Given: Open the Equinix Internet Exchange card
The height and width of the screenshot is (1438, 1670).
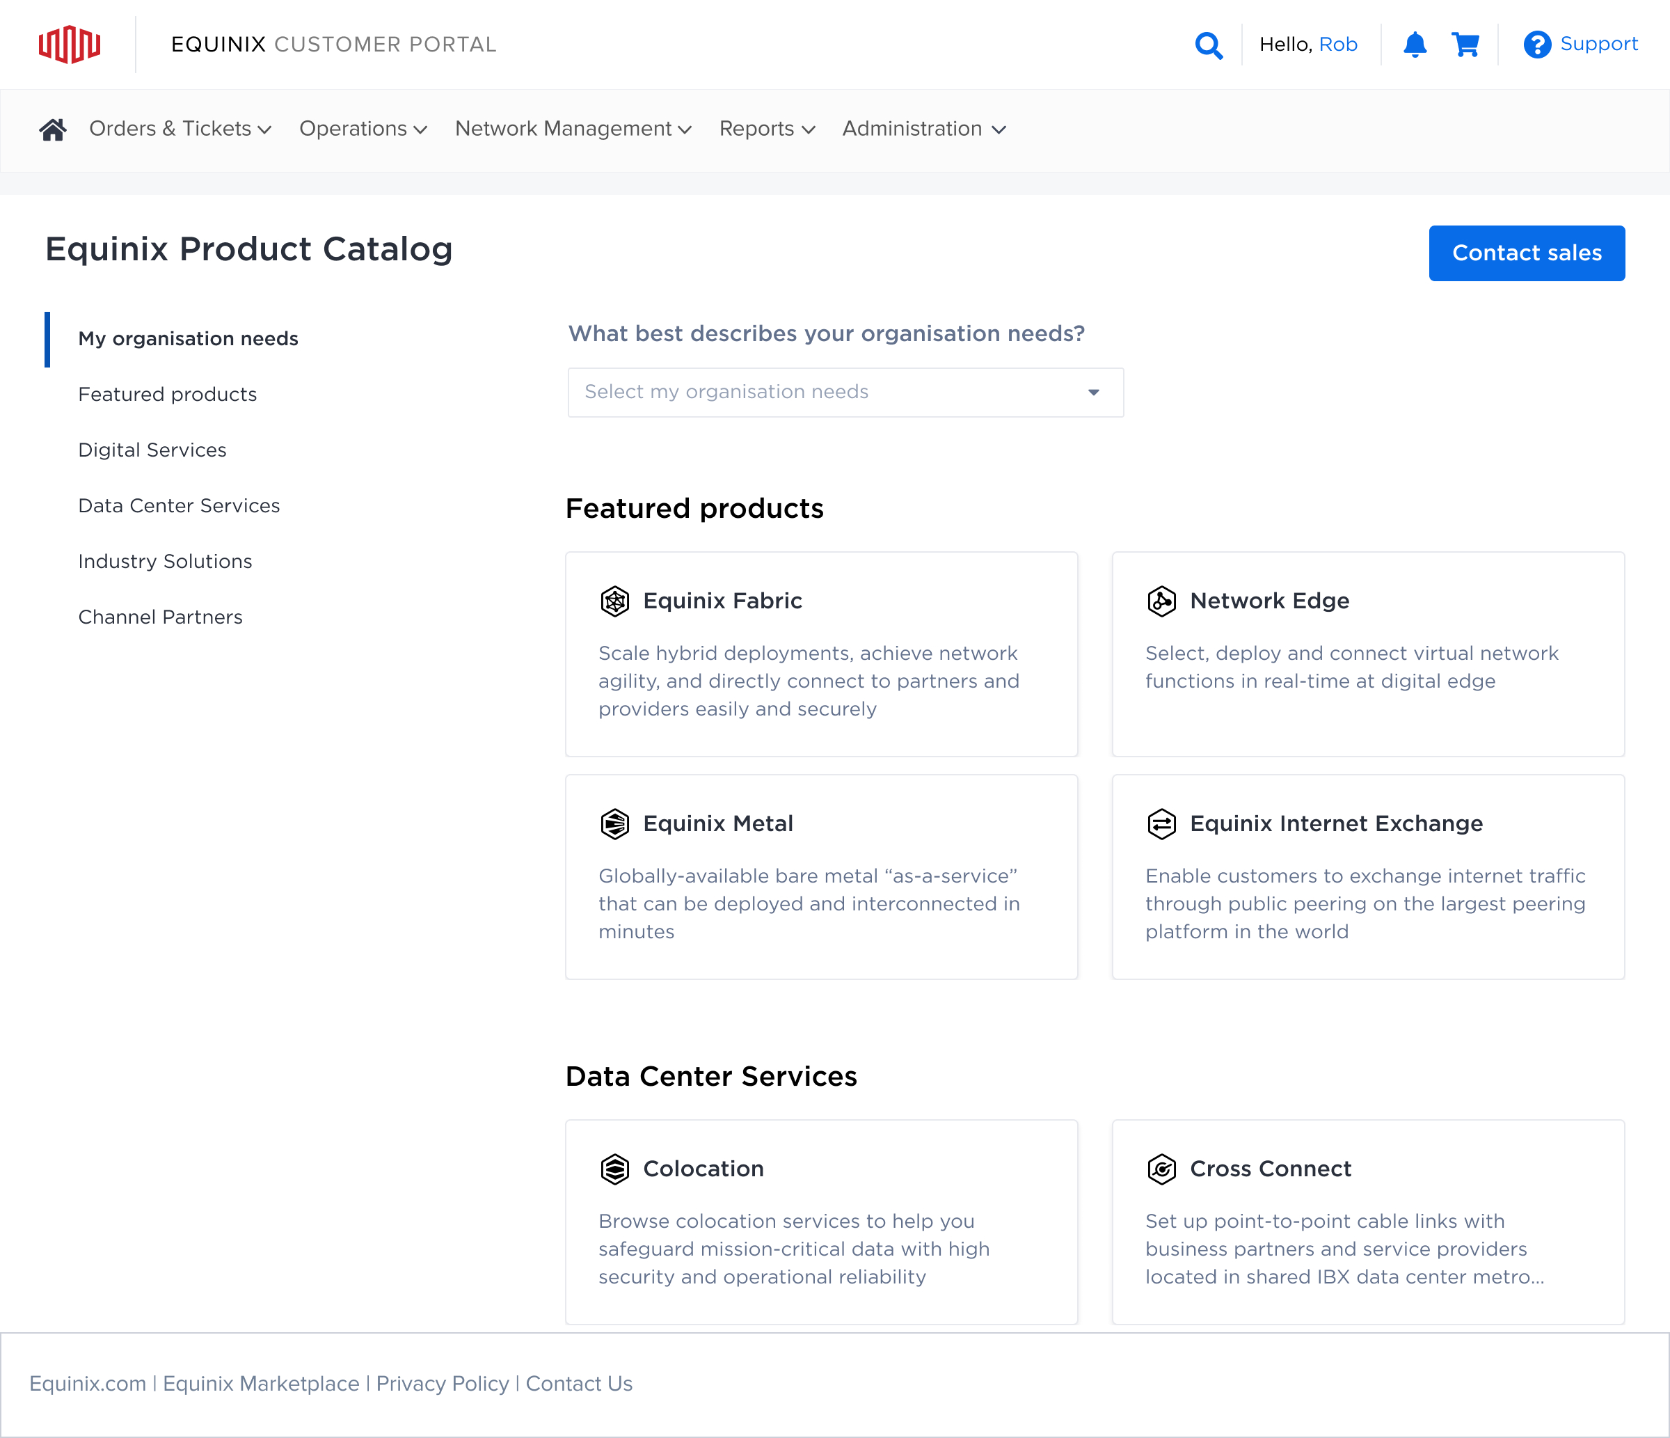Looking at the screenshot, I should click(x=1367, y=877).
